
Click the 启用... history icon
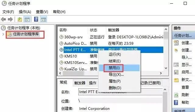[176, 72]
